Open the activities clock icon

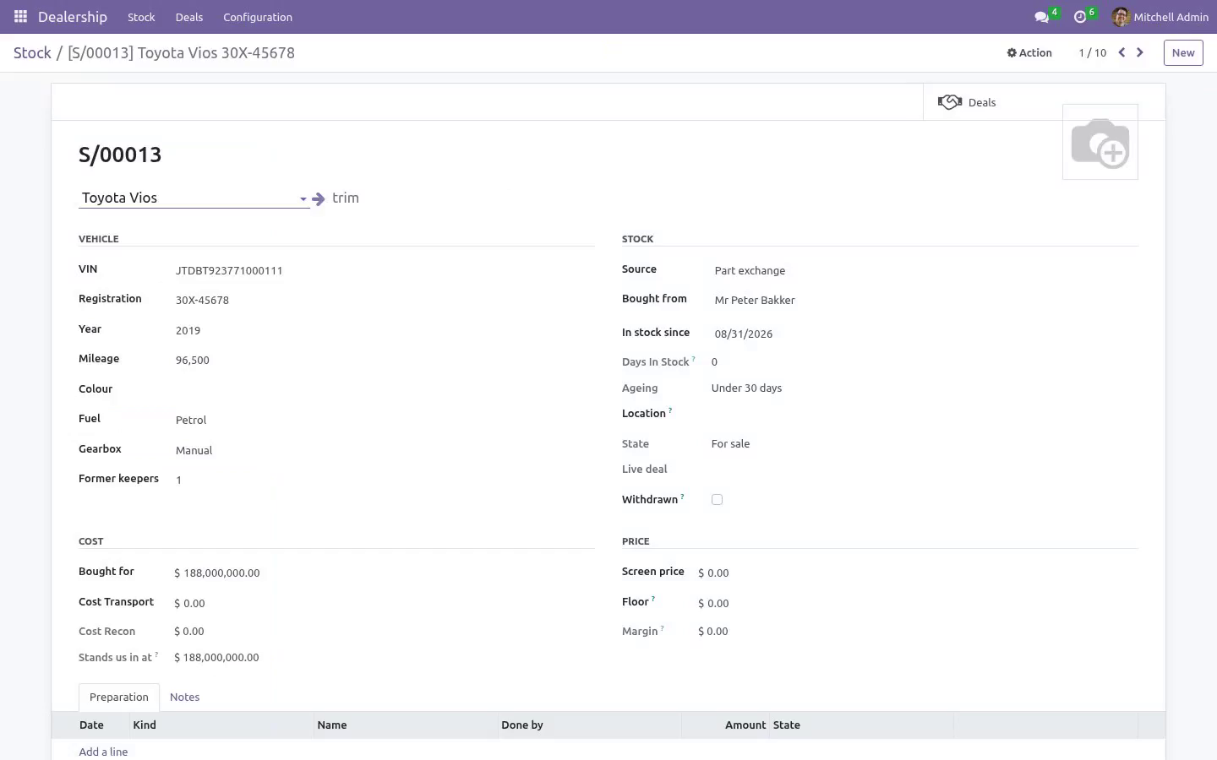pos(1079,17)
